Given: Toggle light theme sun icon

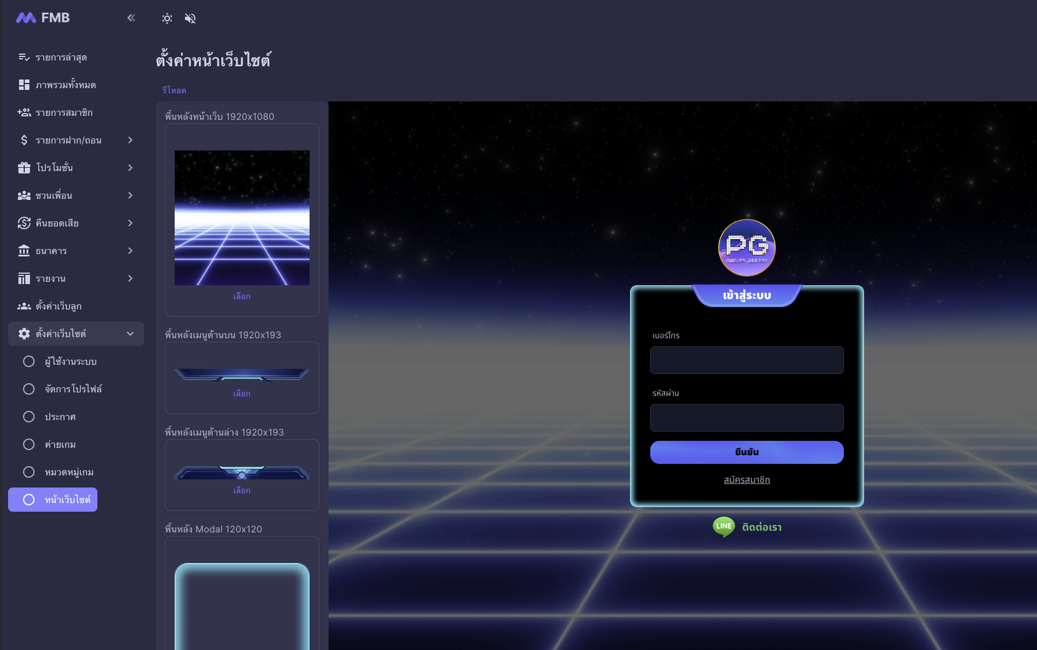Looking at the screenshot, I should 167,18.
